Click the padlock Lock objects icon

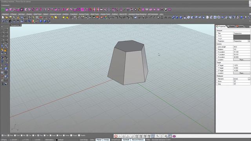coord(86,17)
